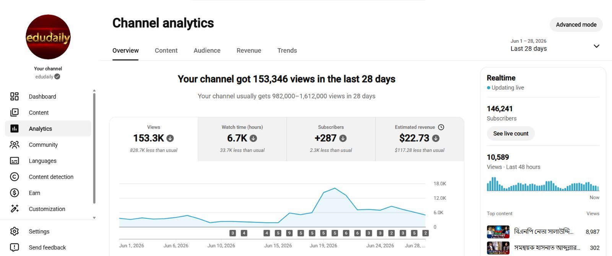Screen dimensions: 612x256
Task: Switch to the Overview tab
Action: point(125,51)
